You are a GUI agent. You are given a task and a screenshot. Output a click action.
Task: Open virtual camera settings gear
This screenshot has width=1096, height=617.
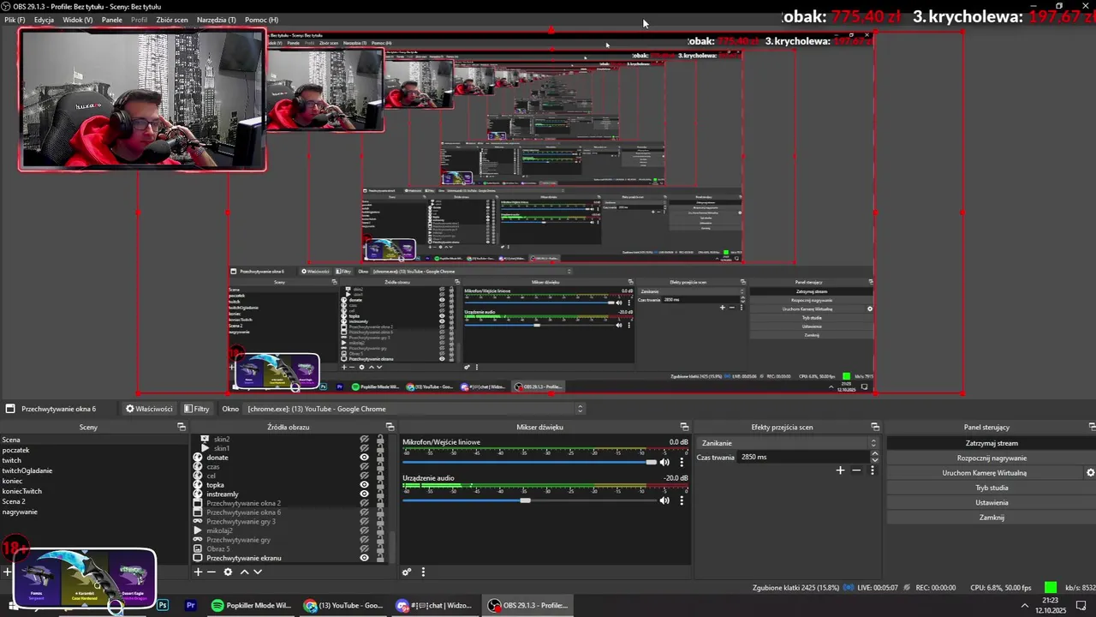(x=1090, y=473)
